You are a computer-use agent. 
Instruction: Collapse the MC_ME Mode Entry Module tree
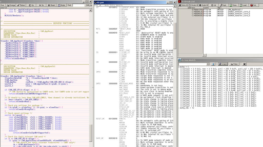pyautogui.click(x=95, y=6)
